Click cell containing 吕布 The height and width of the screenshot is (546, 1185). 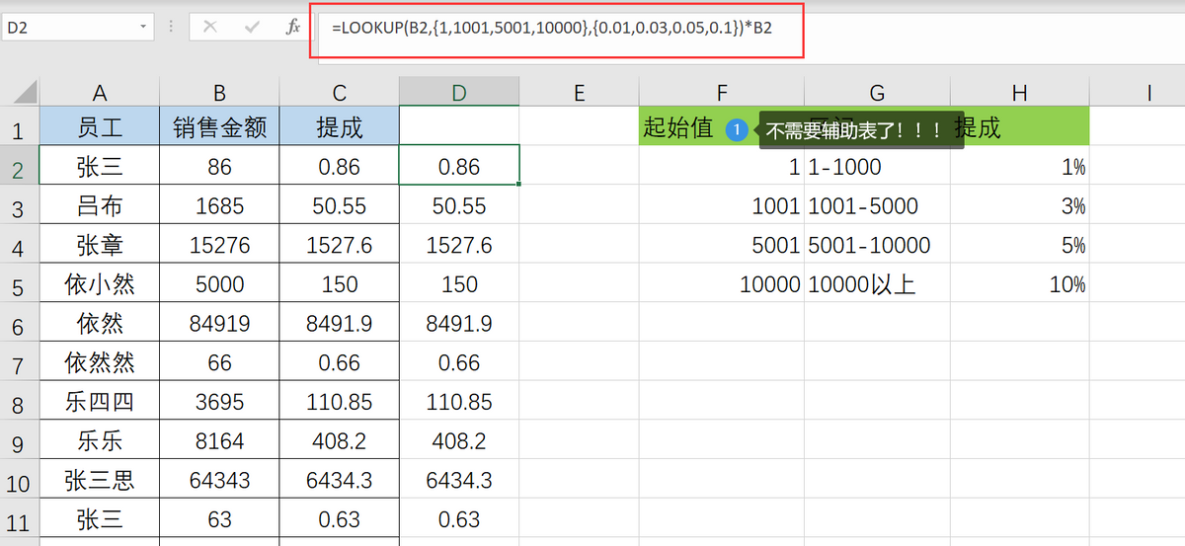pyautogui.click(x=100, y=206)
